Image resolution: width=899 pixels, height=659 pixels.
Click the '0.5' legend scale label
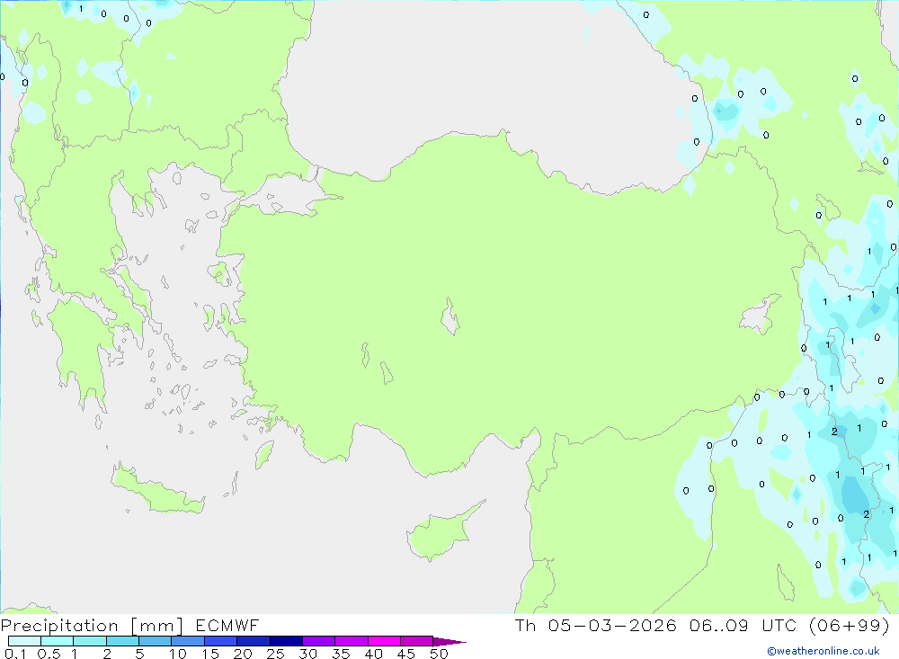pyautogui.click(x=49, y=654)
